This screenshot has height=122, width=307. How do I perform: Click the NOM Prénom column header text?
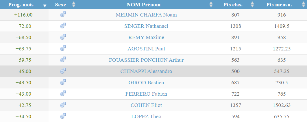point(143,5)
